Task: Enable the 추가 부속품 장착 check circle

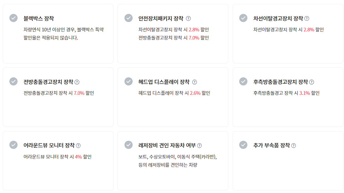Action: 243,145
